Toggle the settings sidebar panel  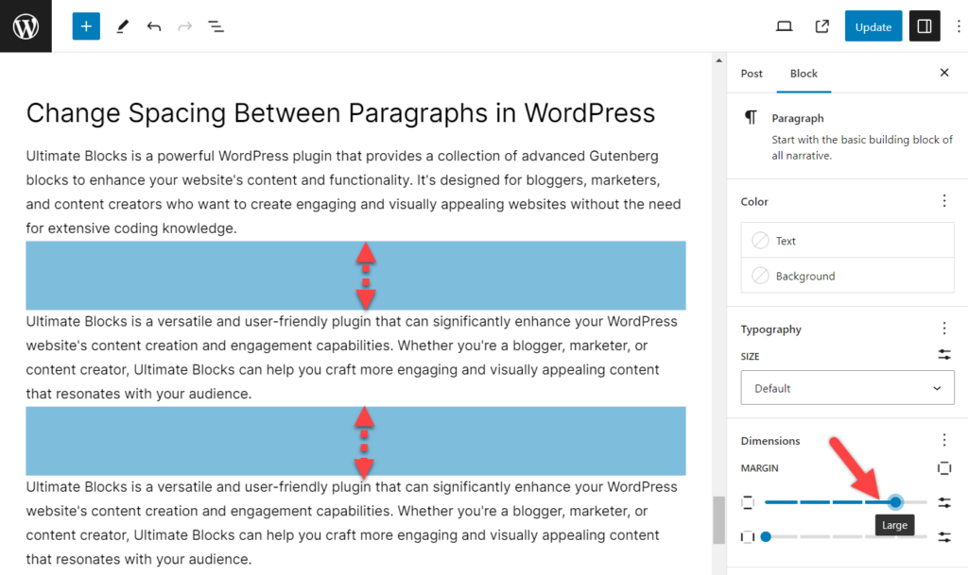pyautogui.click(x=924, y=25)
